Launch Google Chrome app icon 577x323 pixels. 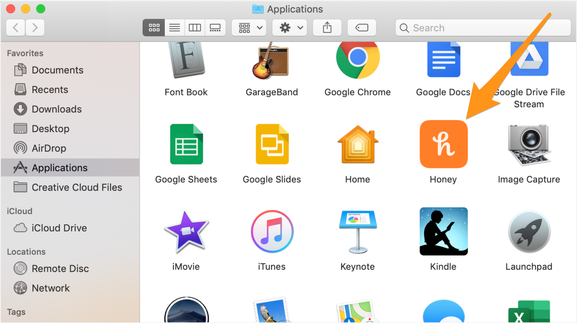[358, 60]
